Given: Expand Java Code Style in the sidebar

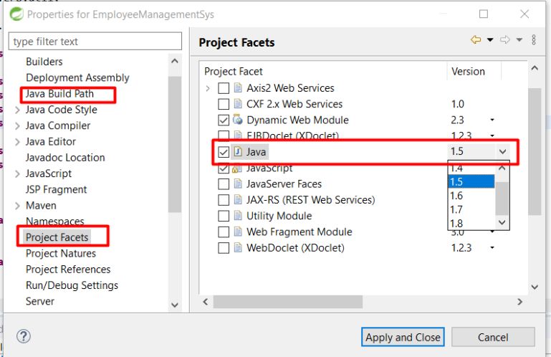Looking at the screenshot, I should point(17,110).
